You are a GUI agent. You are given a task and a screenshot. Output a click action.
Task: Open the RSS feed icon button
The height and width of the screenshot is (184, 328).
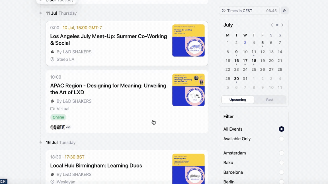click(x=285, y=11)
